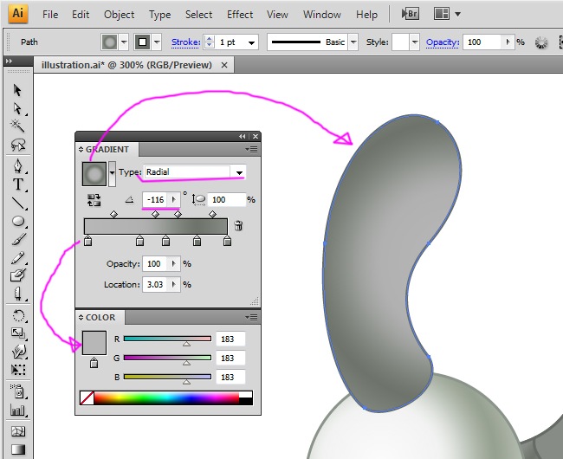563x459 pixels.
Task: Select the Selection tool (black arrow)
Action: click(16, 90)
